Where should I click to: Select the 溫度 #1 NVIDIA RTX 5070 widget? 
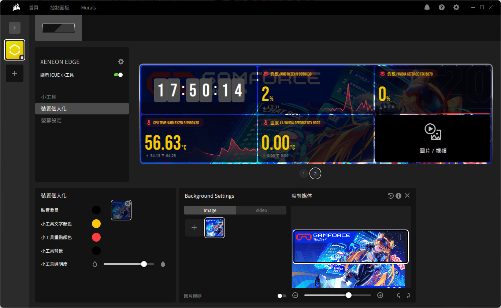(316, 139)
